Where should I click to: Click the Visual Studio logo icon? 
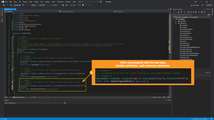click(2, 2)
